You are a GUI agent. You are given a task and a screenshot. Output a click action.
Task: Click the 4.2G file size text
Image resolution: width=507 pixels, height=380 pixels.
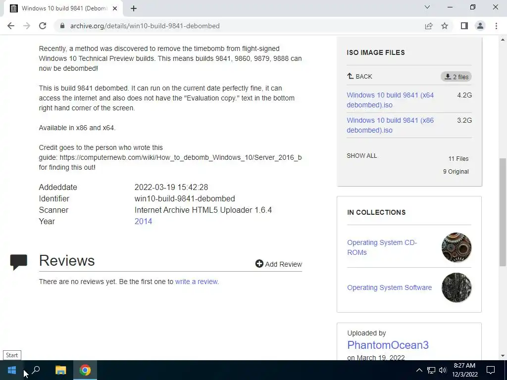point(464,95)
